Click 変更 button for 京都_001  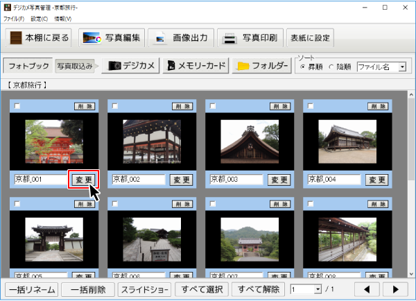(84, 179)
